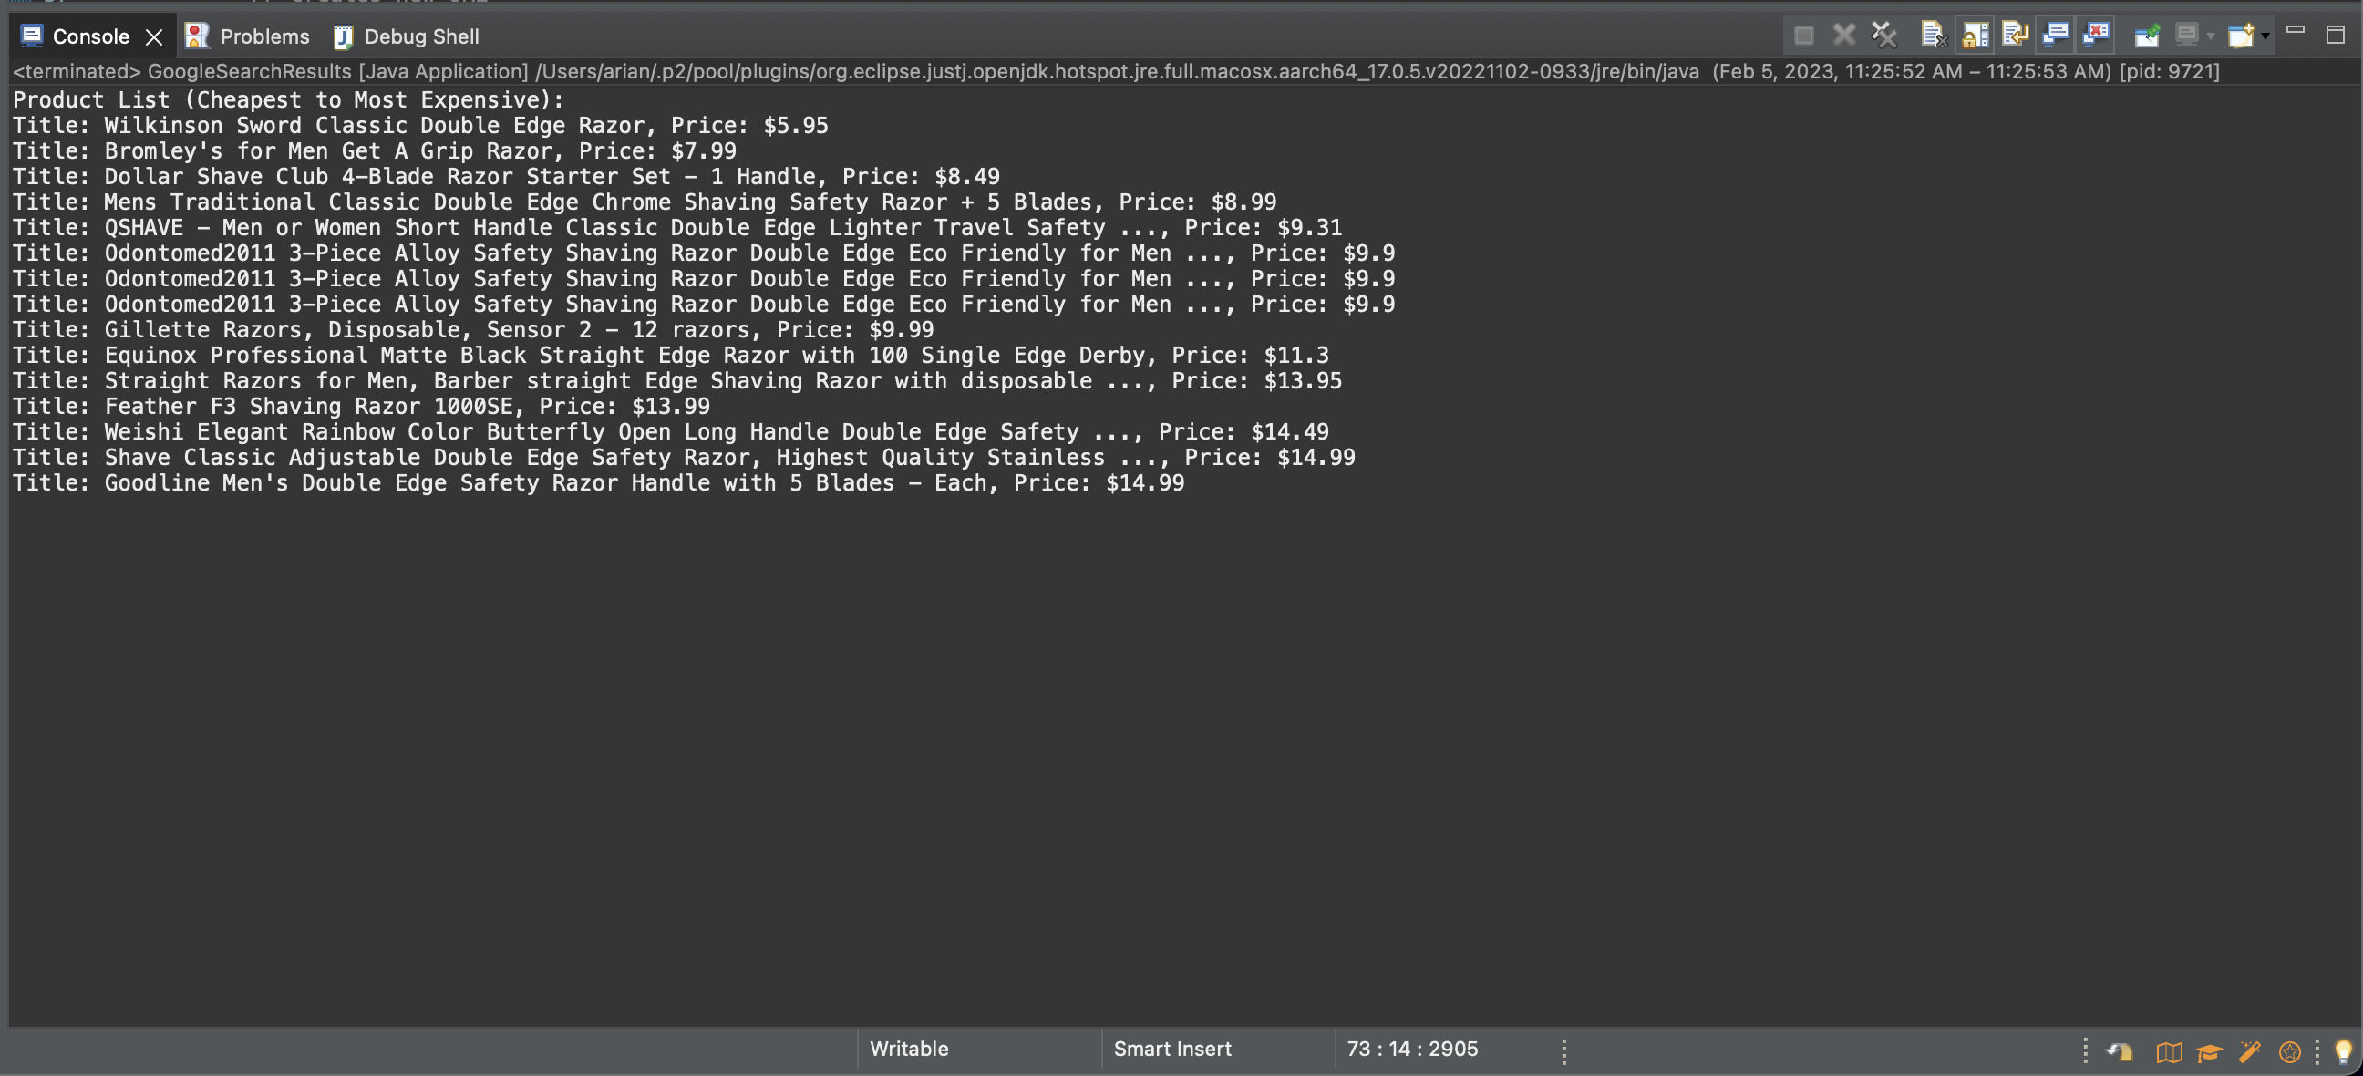2363x1076 pixels.
Task: Clear the console output
Action: pos(1934,36)
